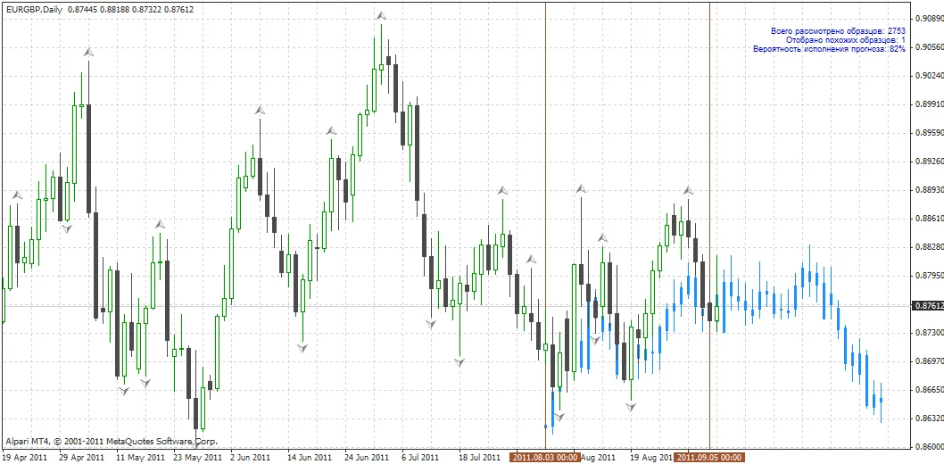Click the Alpari MT4 MetaQuotes copyright text
The image size is (944, 464).
coord(112,441)
